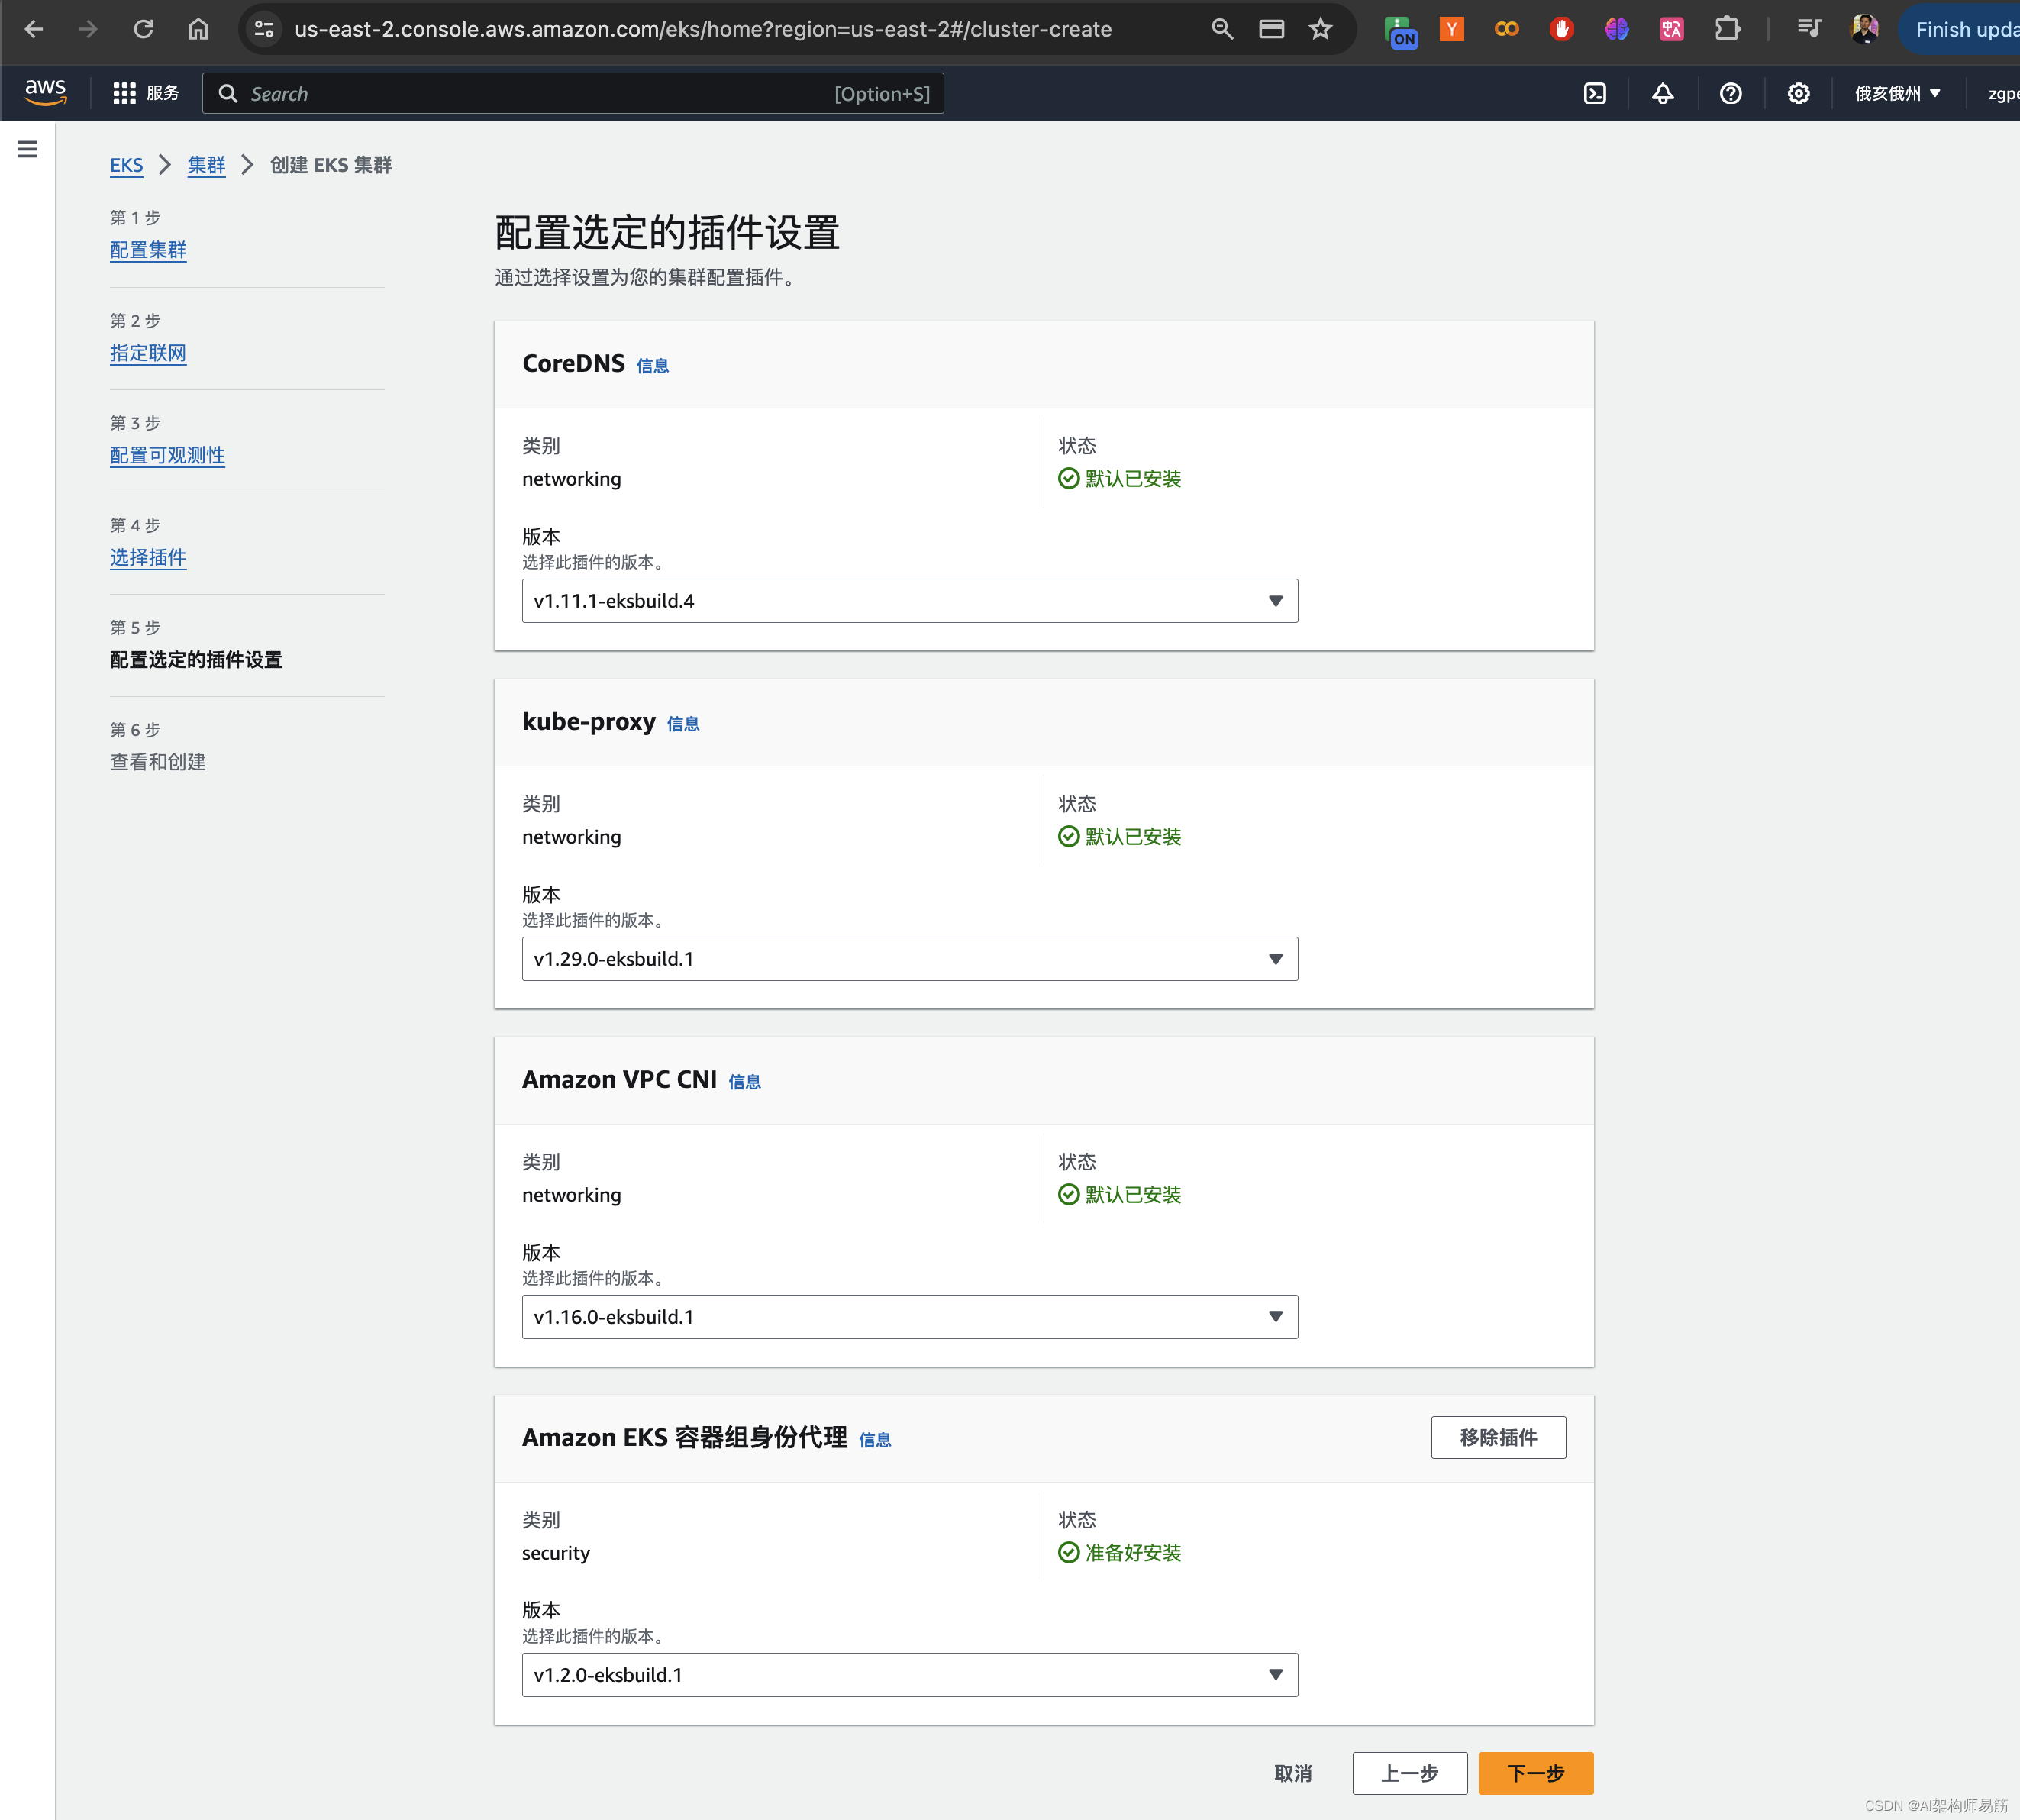Toggle the left navigation hamburger menu

[x=28, y=149]
